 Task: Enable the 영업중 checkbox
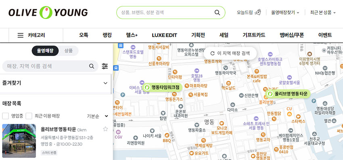point(6,116)
